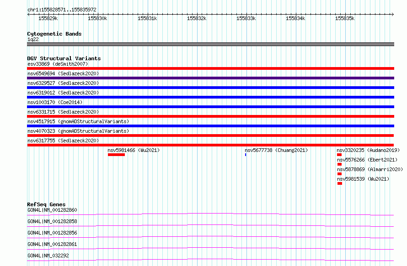Viewport: 407px width, 266px height.
Task: Select the nsv5878869 (Almarri2020) red segment
Action: [339, 174]
